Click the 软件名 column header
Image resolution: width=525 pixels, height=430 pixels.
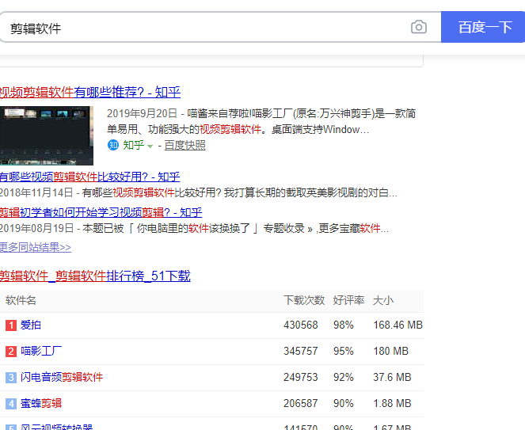click(21, 300)
